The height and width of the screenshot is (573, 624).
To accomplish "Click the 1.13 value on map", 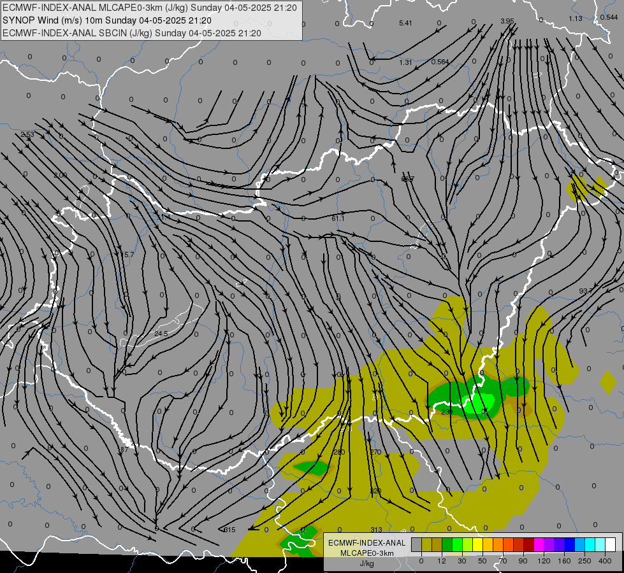I will pos(575,18).
